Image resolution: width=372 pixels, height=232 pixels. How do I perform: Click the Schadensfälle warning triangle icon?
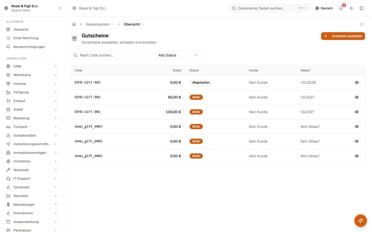8,135
